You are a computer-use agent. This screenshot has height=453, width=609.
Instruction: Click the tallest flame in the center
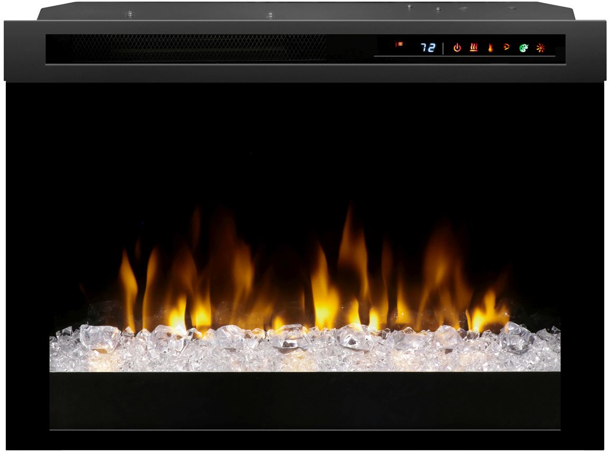point(349,238)
